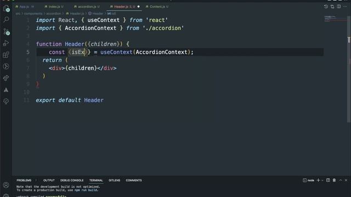Viewport: 351px width, 197px height.
Task: Click line number 5 in the gutter
Action: 28,52
